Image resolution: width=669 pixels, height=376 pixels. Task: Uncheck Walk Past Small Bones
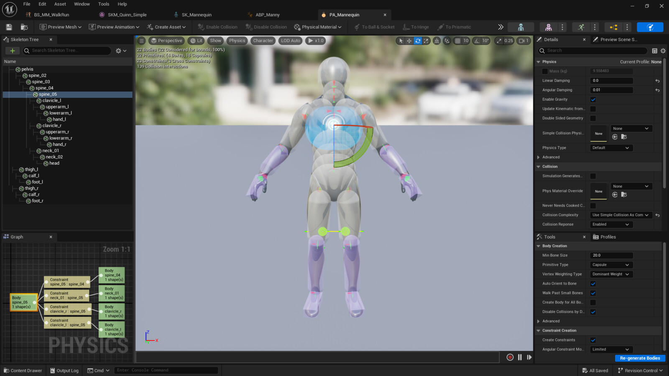tap(593, 293)
